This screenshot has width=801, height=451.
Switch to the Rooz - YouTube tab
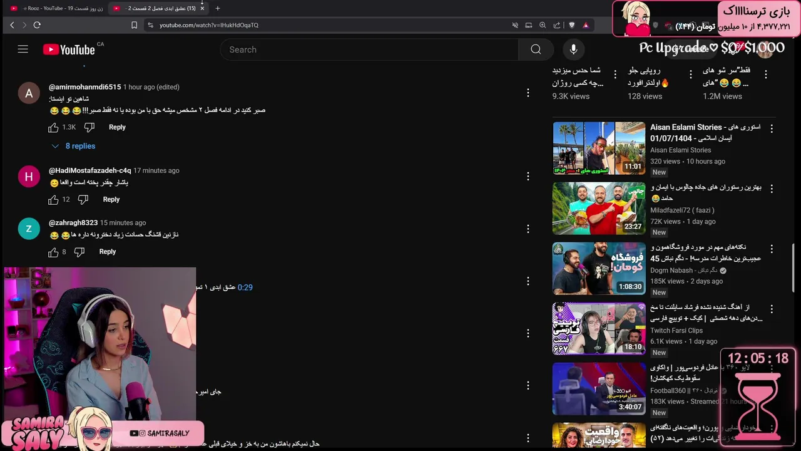[x=56, y=8]
